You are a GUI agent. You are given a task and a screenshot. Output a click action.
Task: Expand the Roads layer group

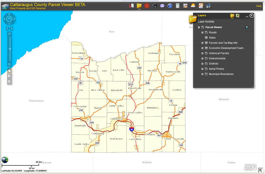pyautogui.click(x=202, y=33)
